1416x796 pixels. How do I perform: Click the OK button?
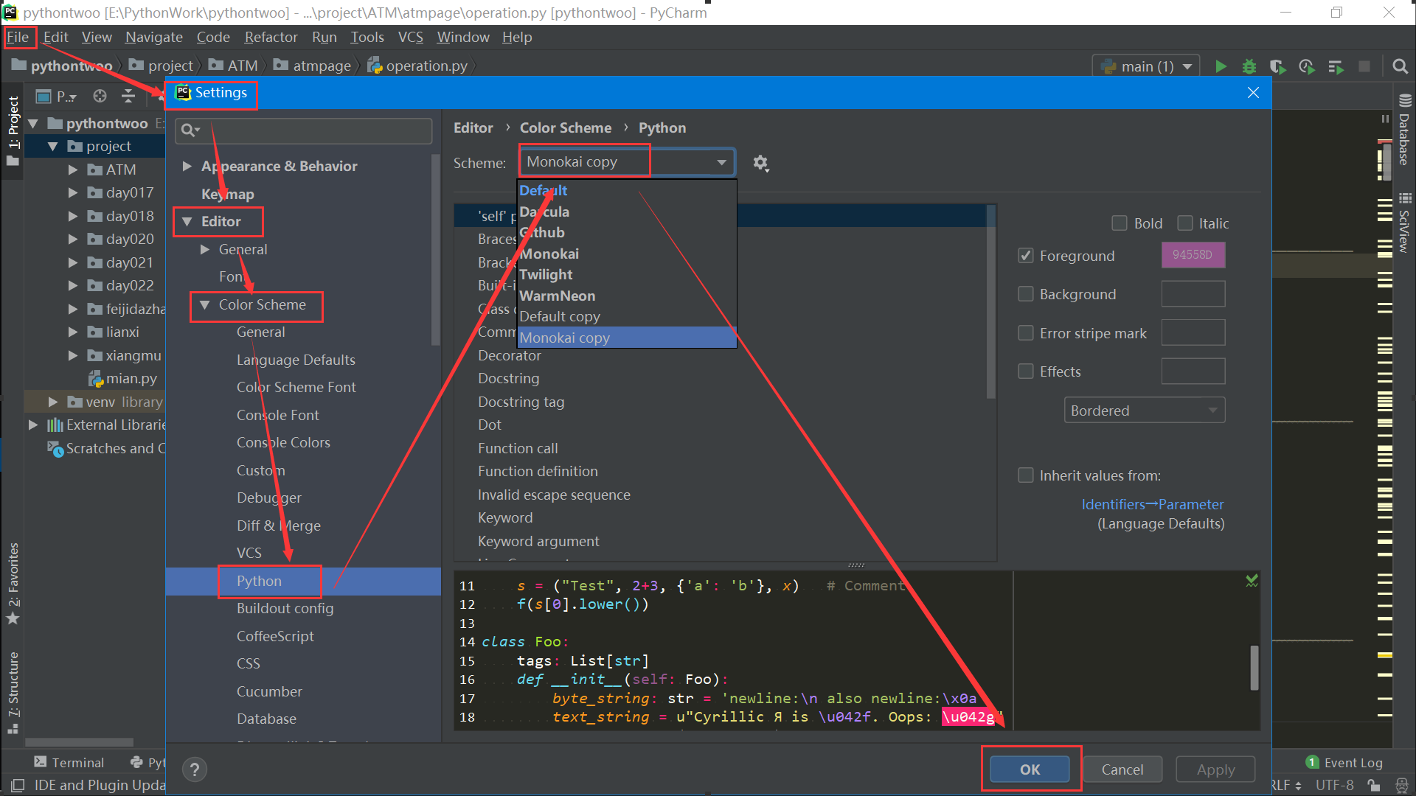[1030, 769]
